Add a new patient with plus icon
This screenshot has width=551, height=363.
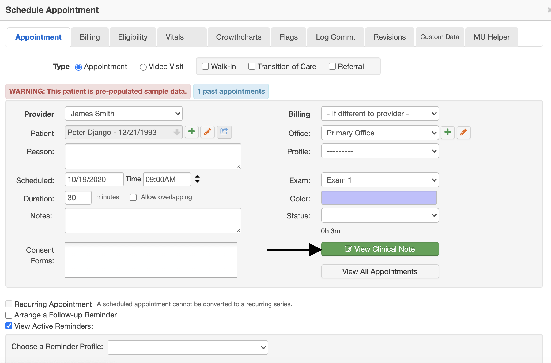click(x=191, y=132)
